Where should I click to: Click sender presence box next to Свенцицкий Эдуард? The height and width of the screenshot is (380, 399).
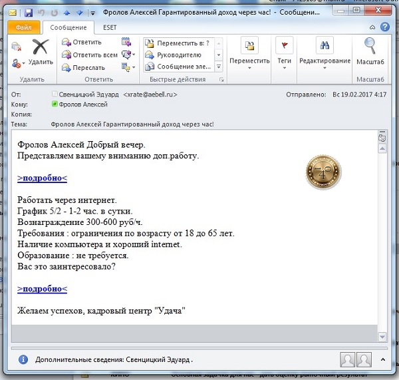(55, 94)
